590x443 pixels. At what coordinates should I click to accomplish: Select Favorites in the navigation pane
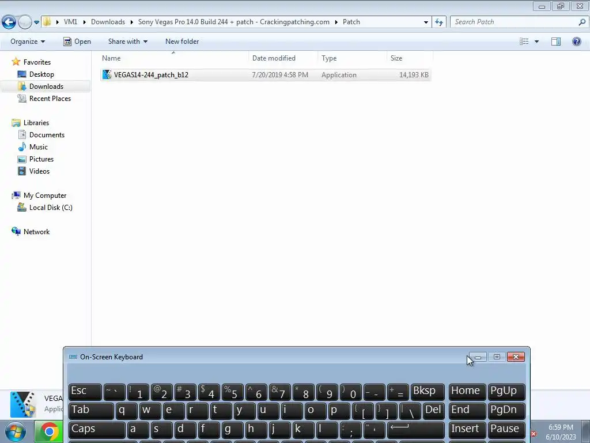point(37,62)
